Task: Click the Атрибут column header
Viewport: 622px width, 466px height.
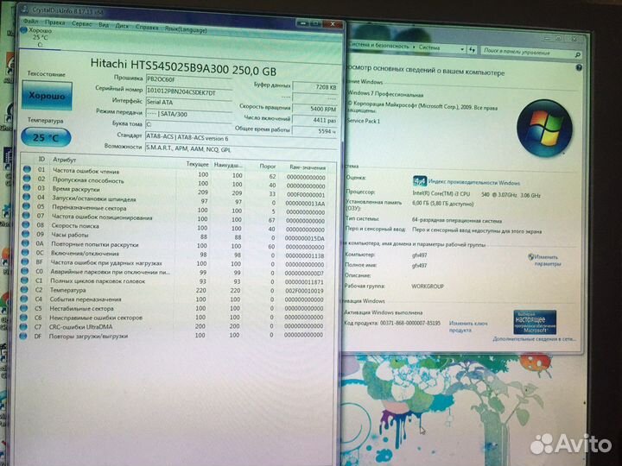Action: (64, 160)
